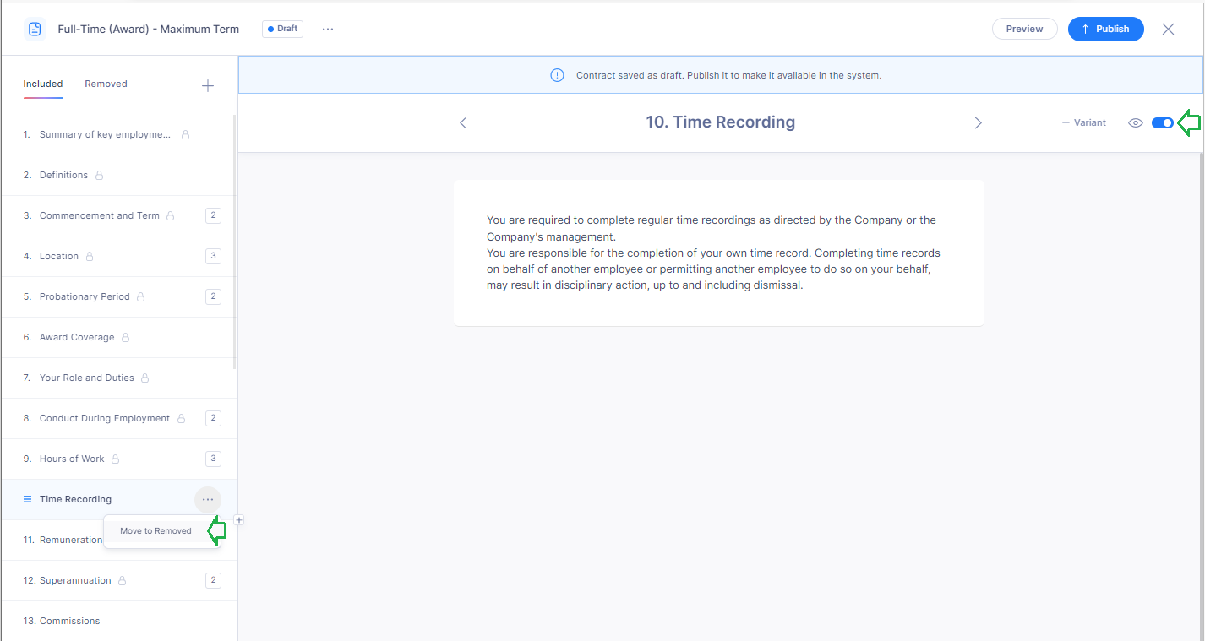Click the eye visibility icon near toggle
The width and height of the screenshot is (1205, 641).
pyautogui.click(x=1136, y=122)
